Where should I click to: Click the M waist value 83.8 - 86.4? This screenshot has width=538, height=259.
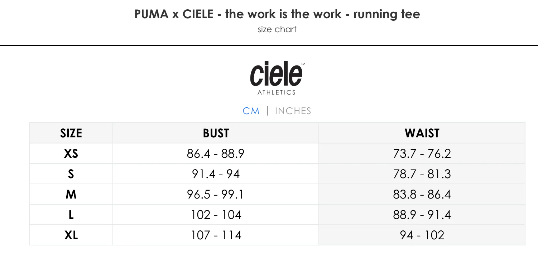(x=422, y=194)
